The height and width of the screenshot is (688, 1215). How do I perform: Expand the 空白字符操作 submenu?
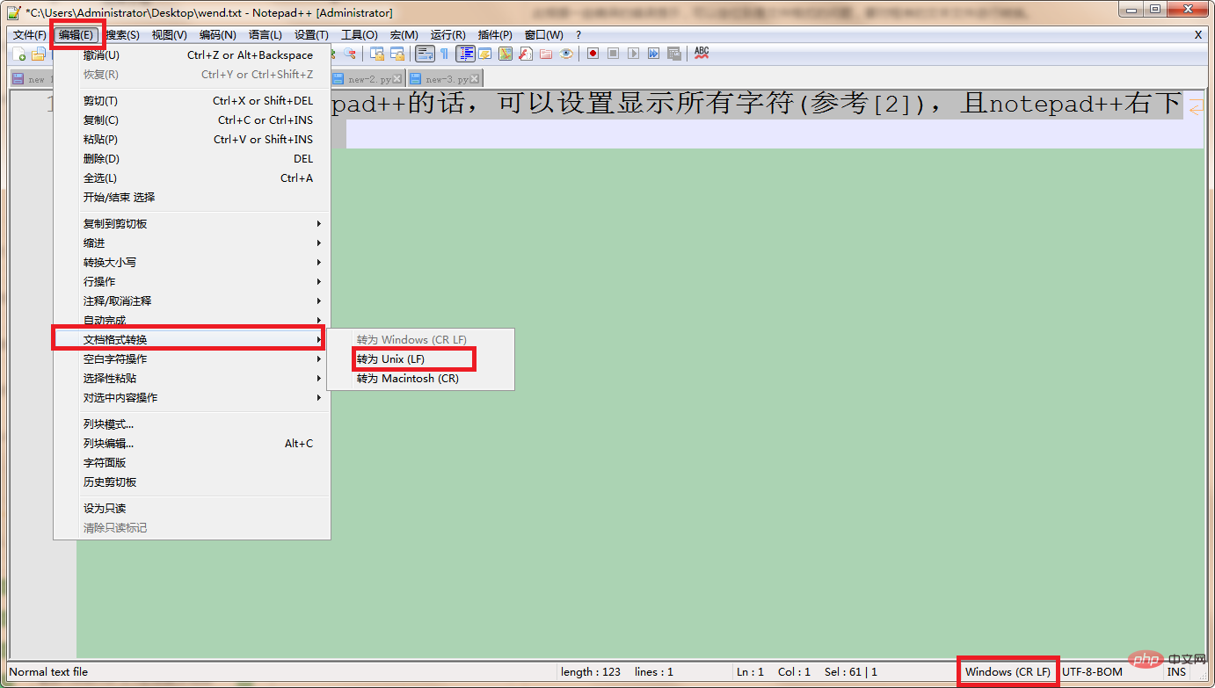[192, 359]
